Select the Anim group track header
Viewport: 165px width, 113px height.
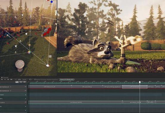[x=13, y=95]
